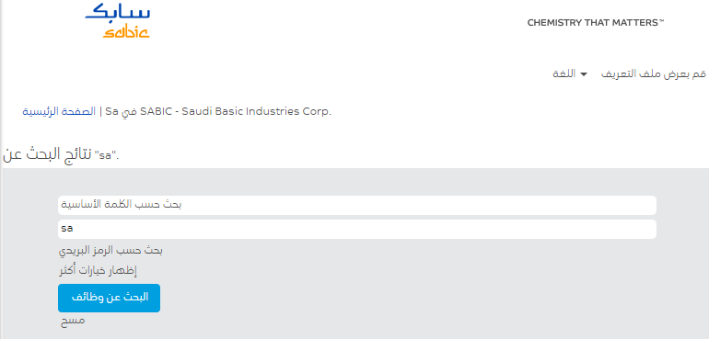Screen dimensions: 709x339
Task: Go to الصفحة الرئيسية home link
Action: click(59, 111)
